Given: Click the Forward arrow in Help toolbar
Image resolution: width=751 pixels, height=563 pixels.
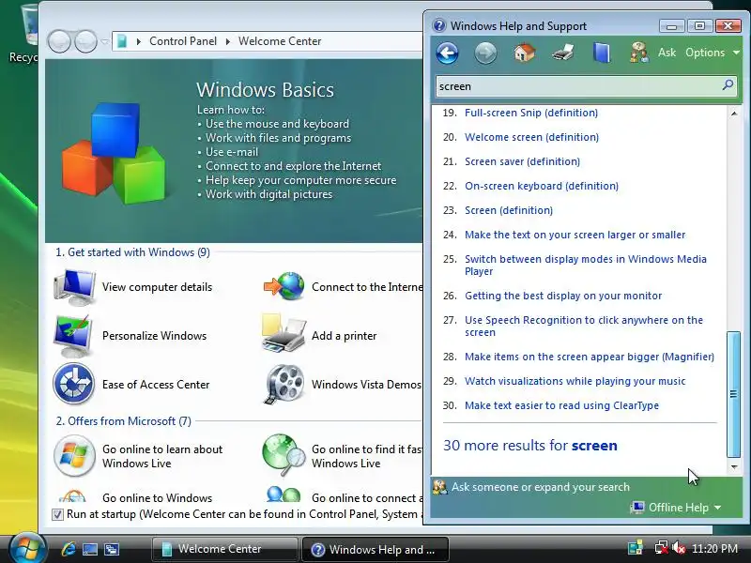Looking at the screenshot, I should [x=485, y=53].
